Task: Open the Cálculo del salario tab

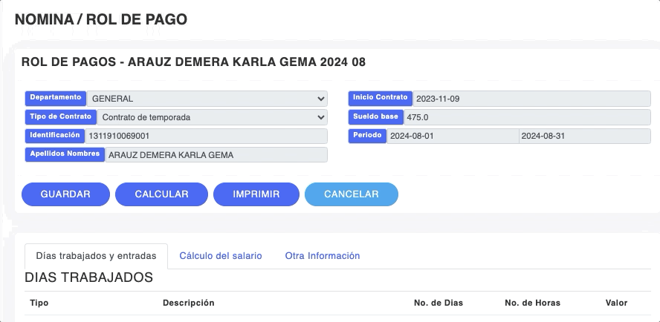Action: 221,256
